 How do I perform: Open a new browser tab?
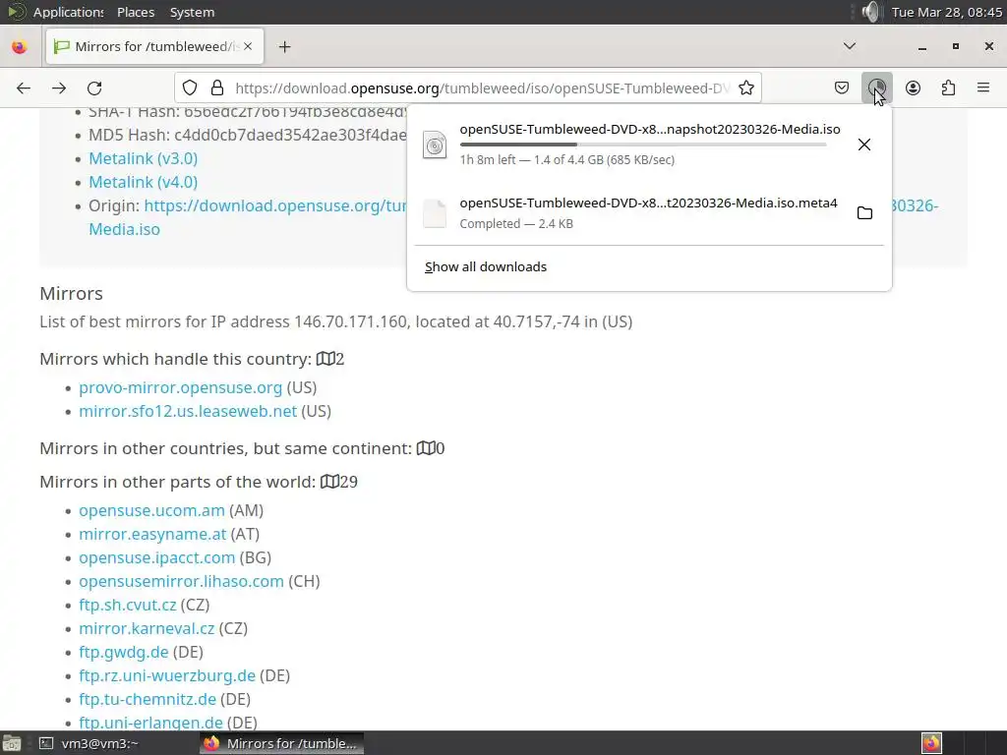coord(284,47)
